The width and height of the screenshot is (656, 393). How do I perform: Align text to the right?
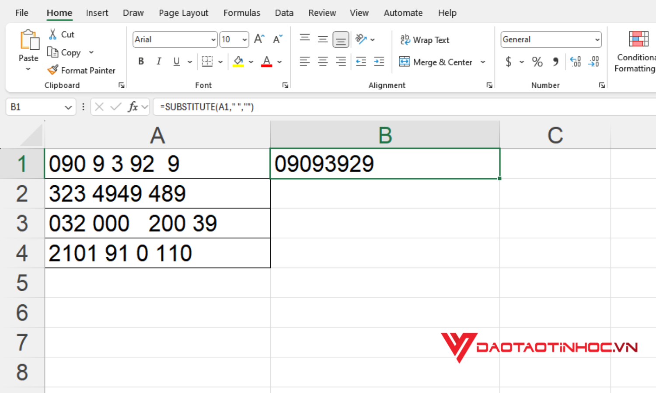click(x=341, y=62)
